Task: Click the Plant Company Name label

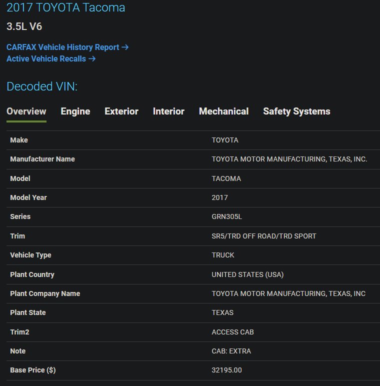Action: point(45,293)
